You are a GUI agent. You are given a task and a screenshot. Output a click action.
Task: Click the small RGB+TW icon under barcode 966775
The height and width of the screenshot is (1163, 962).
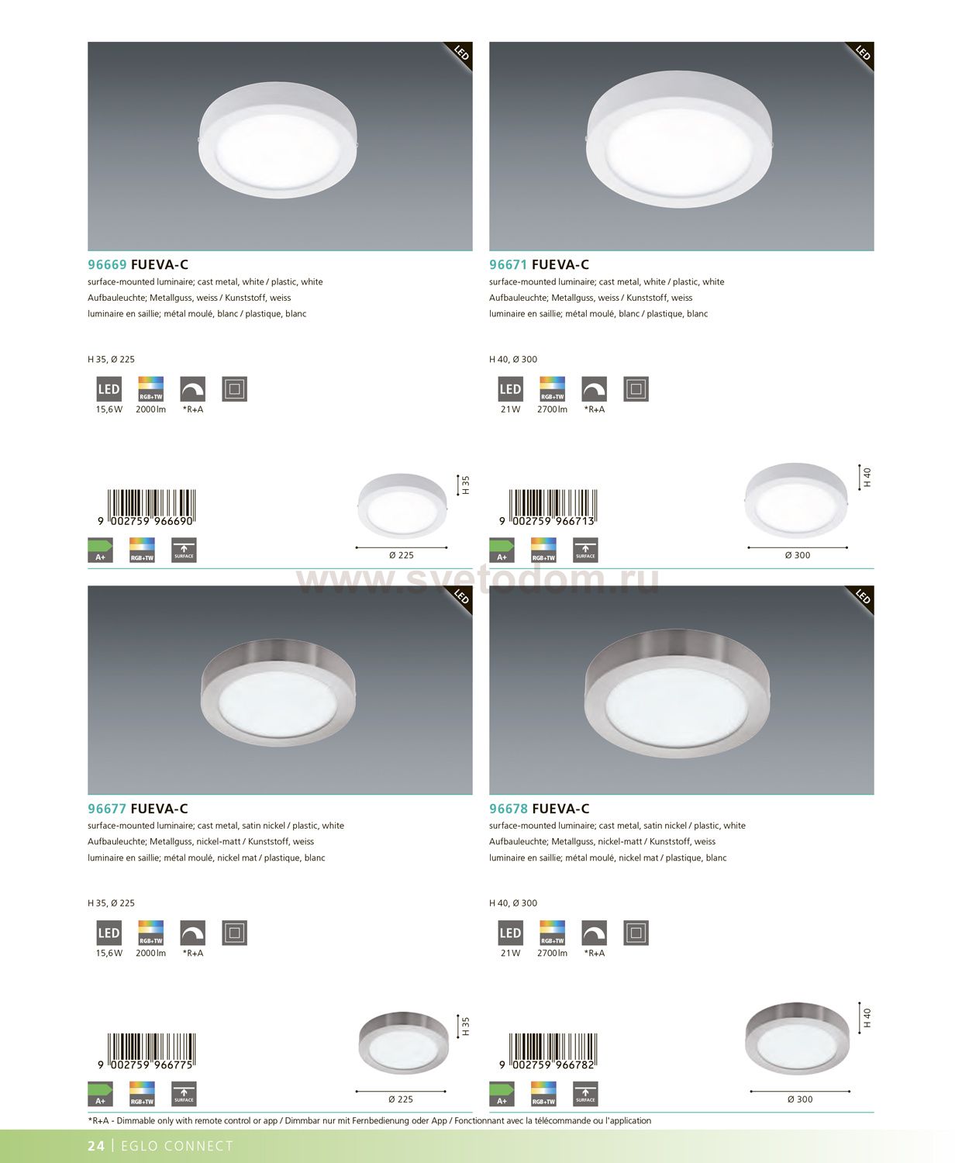pos(142,1093)
